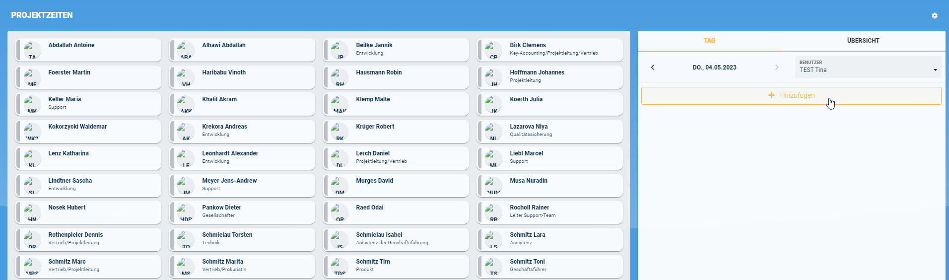Viewport: 949px width, 280px height.
Task: Select the Schmitz Toni user card
Action: [x=549, y=266]
